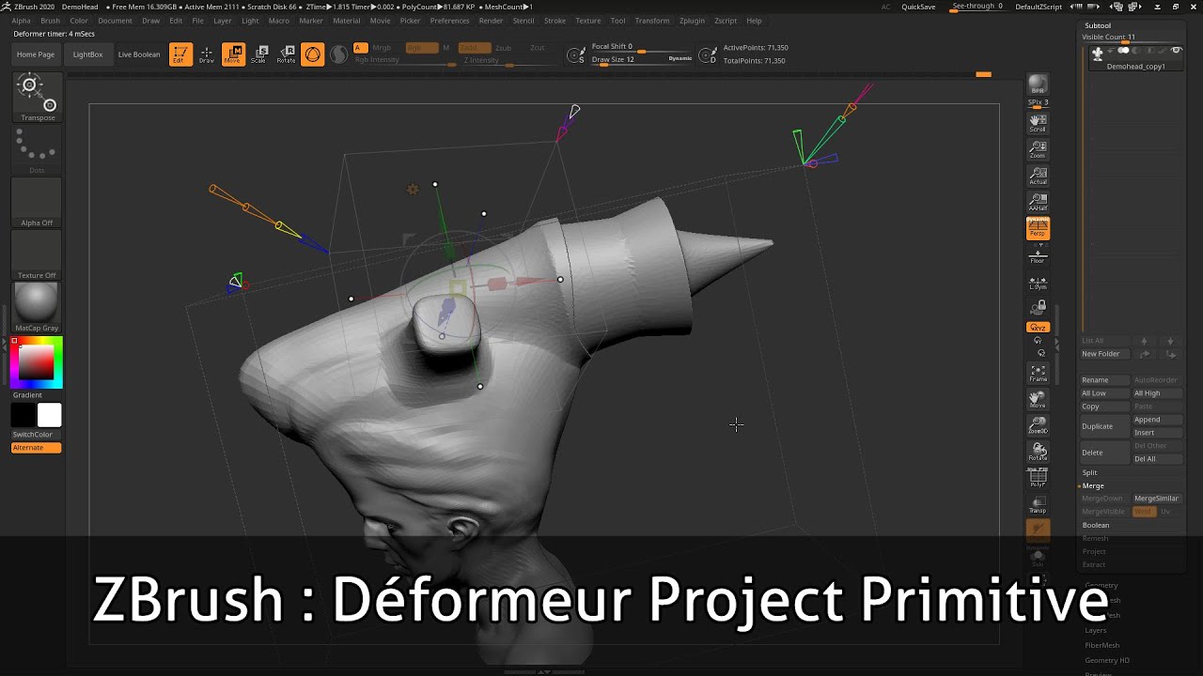The height and width of the screenshot is (676, 1203).
Task: Click the Home Page button
Action: pos(36,54)
